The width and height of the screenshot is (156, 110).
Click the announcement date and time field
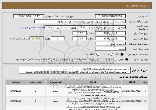click(x=28, y=16)
